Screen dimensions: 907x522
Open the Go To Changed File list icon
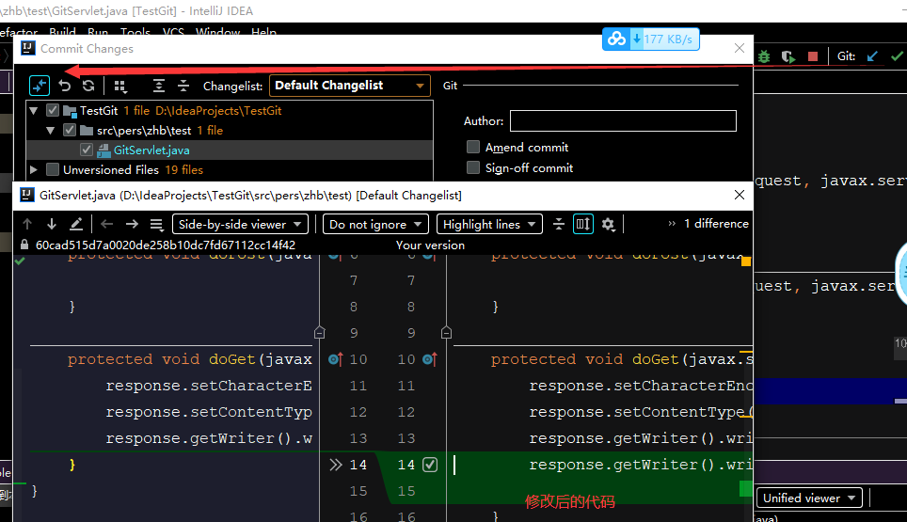click(x=157, y=224)
